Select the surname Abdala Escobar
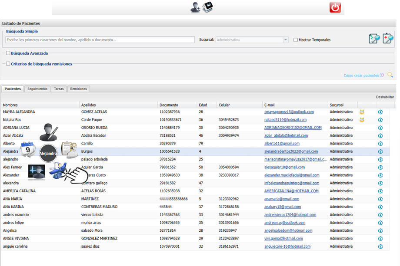 pyautogui.click(x=93, y=135)
